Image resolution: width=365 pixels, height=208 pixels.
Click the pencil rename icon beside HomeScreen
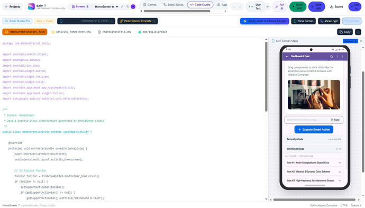click(122, 7)
